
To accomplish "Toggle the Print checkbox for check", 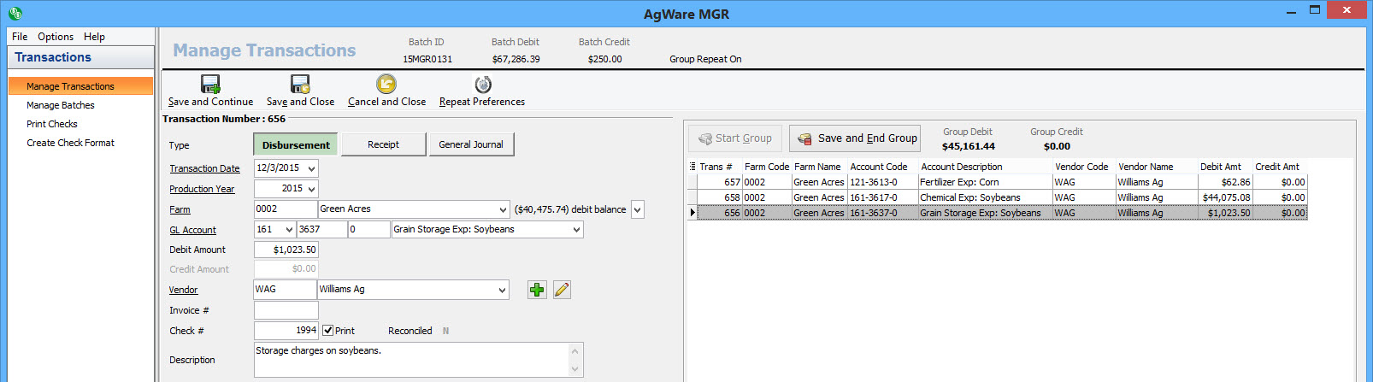I will 328,331.
